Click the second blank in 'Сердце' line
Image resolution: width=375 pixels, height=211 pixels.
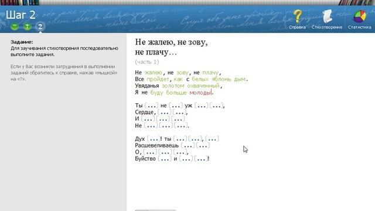179,112
